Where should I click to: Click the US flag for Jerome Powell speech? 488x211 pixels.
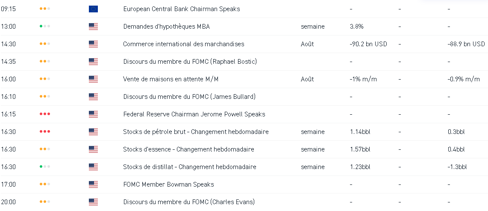point(93,114)
